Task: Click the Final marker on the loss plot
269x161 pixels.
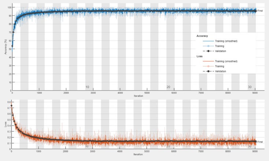Action: (x=255, y=142)
